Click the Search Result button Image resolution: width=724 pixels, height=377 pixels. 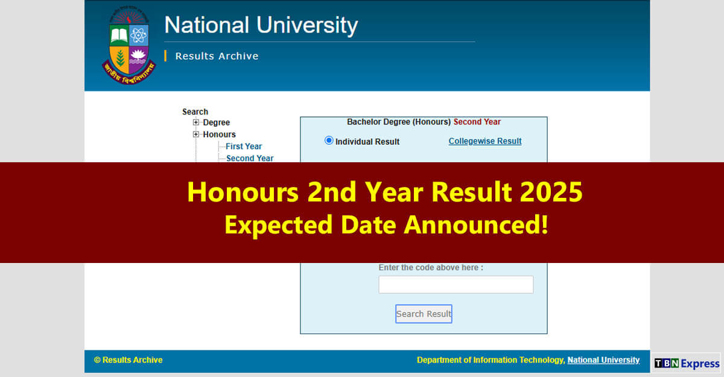[424, 314]
